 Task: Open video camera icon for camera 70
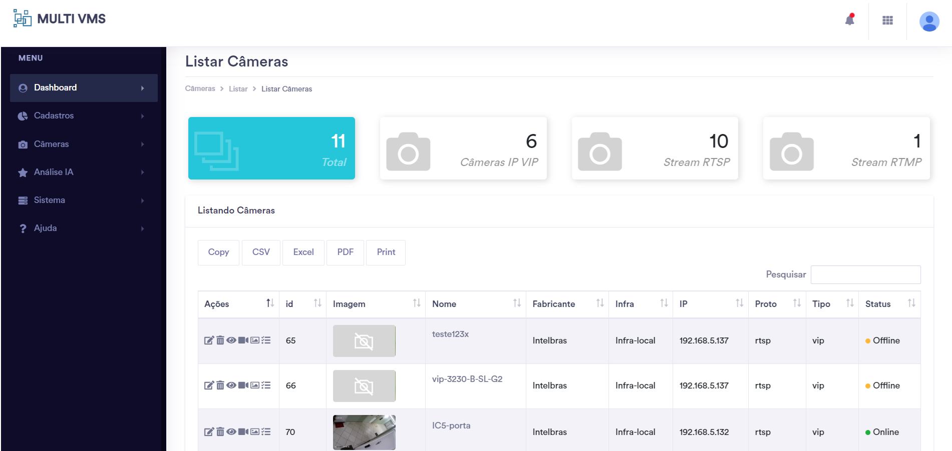click(x=243, y=432)
